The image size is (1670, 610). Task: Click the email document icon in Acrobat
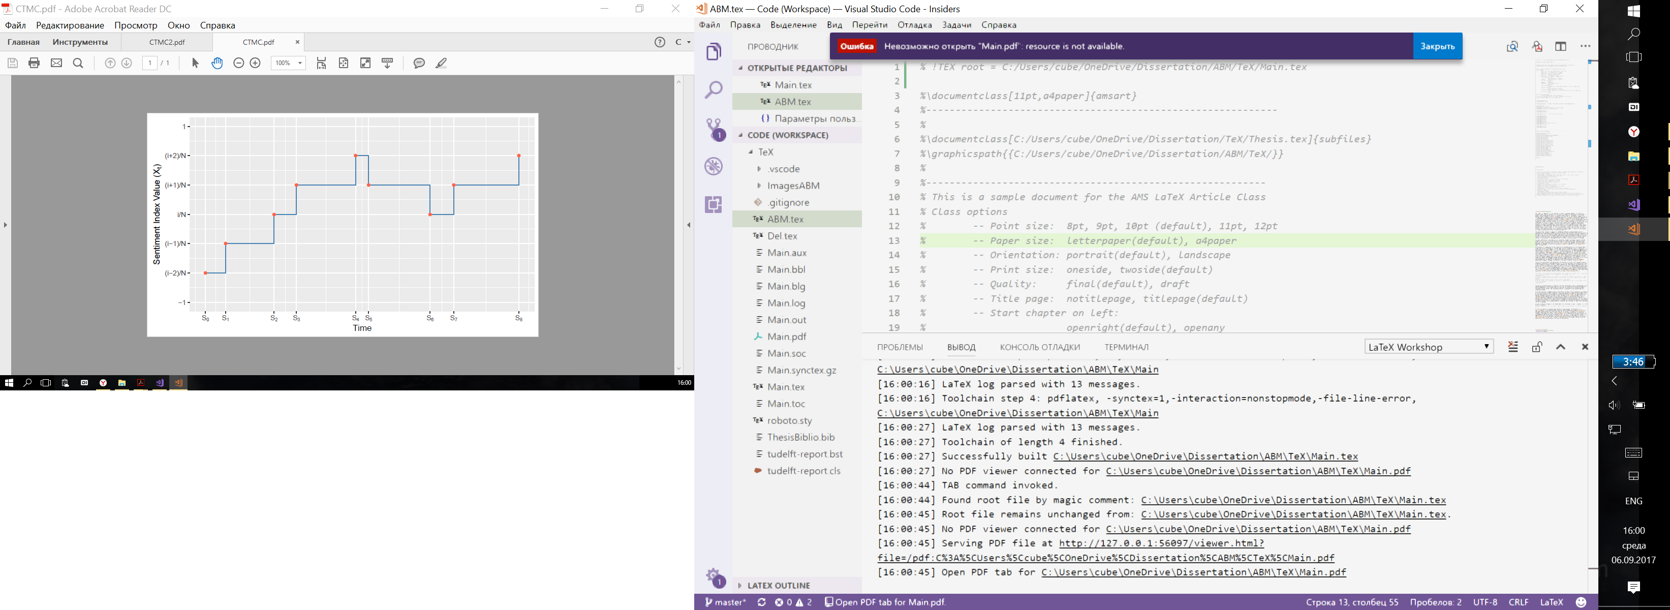(56, 63)
